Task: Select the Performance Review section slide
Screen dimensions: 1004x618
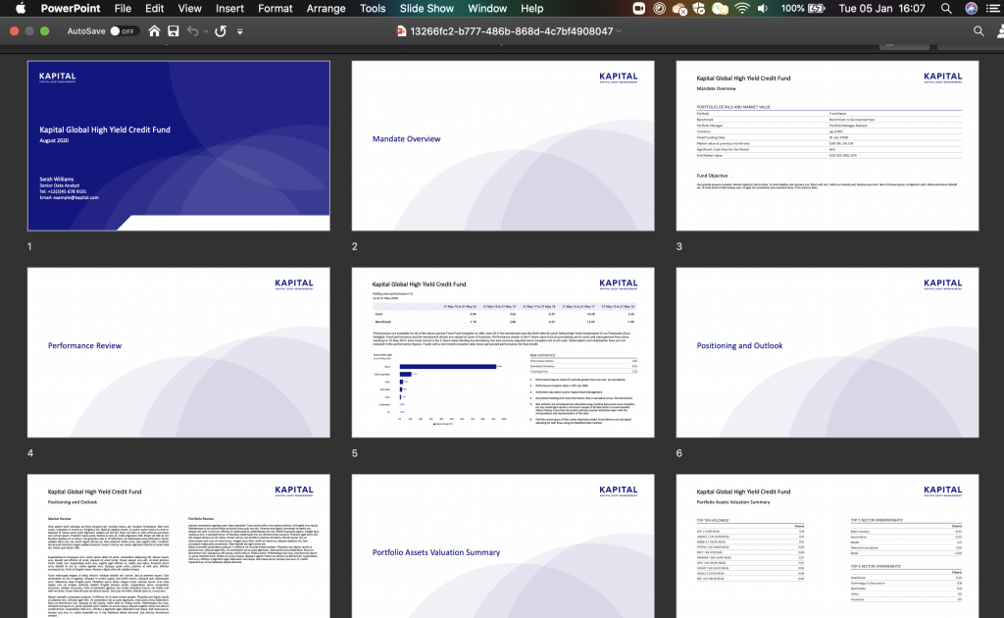Action: [x=178, y=353]
